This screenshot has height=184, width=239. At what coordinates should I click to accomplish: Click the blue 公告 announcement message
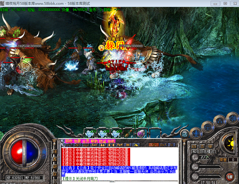(119, 172)
